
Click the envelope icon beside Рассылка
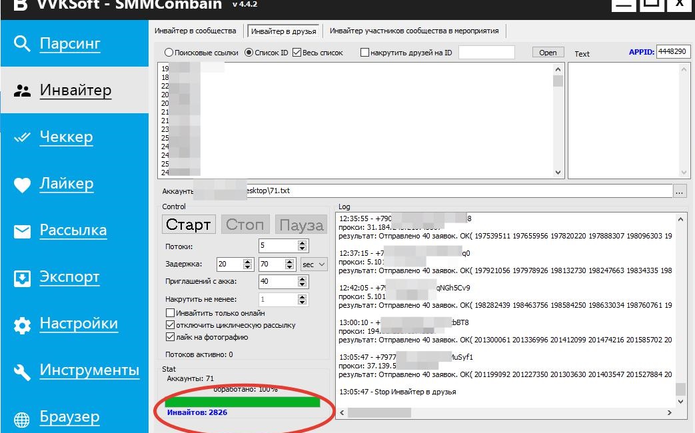click(x=22, y=231)
